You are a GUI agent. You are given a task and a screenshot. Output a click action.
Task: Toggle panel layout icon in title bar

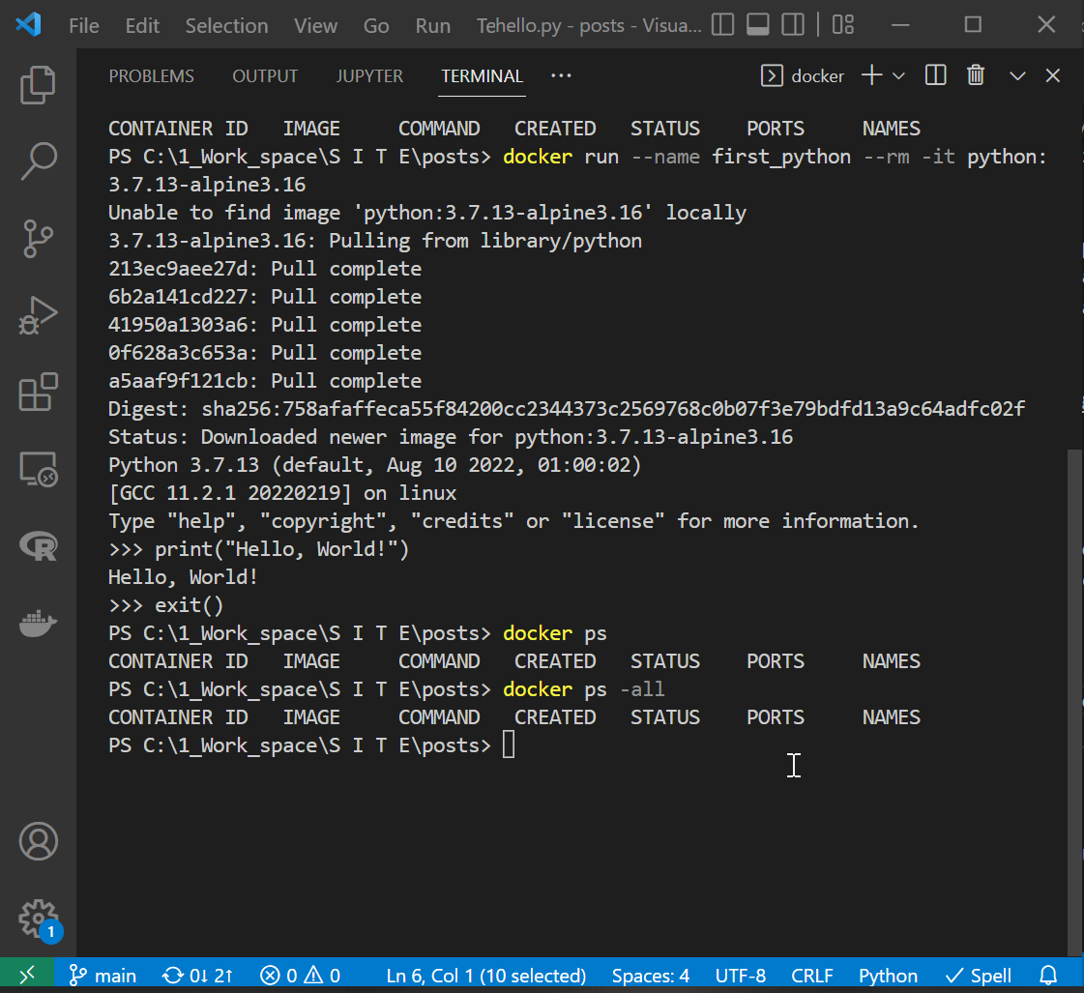coord(758,25)
